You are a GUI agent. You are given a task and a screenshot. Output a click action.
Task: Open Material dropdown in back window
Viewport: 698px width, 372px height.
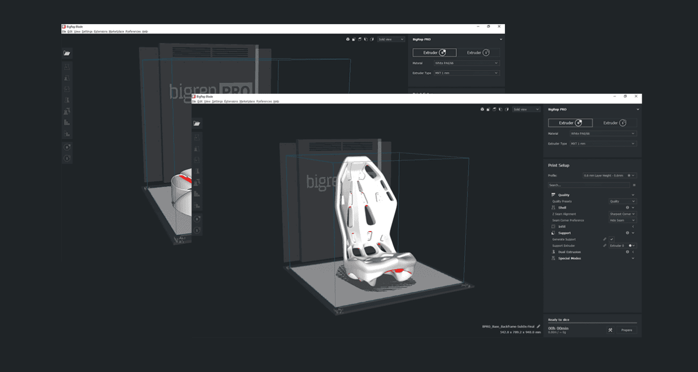[467, 63]
